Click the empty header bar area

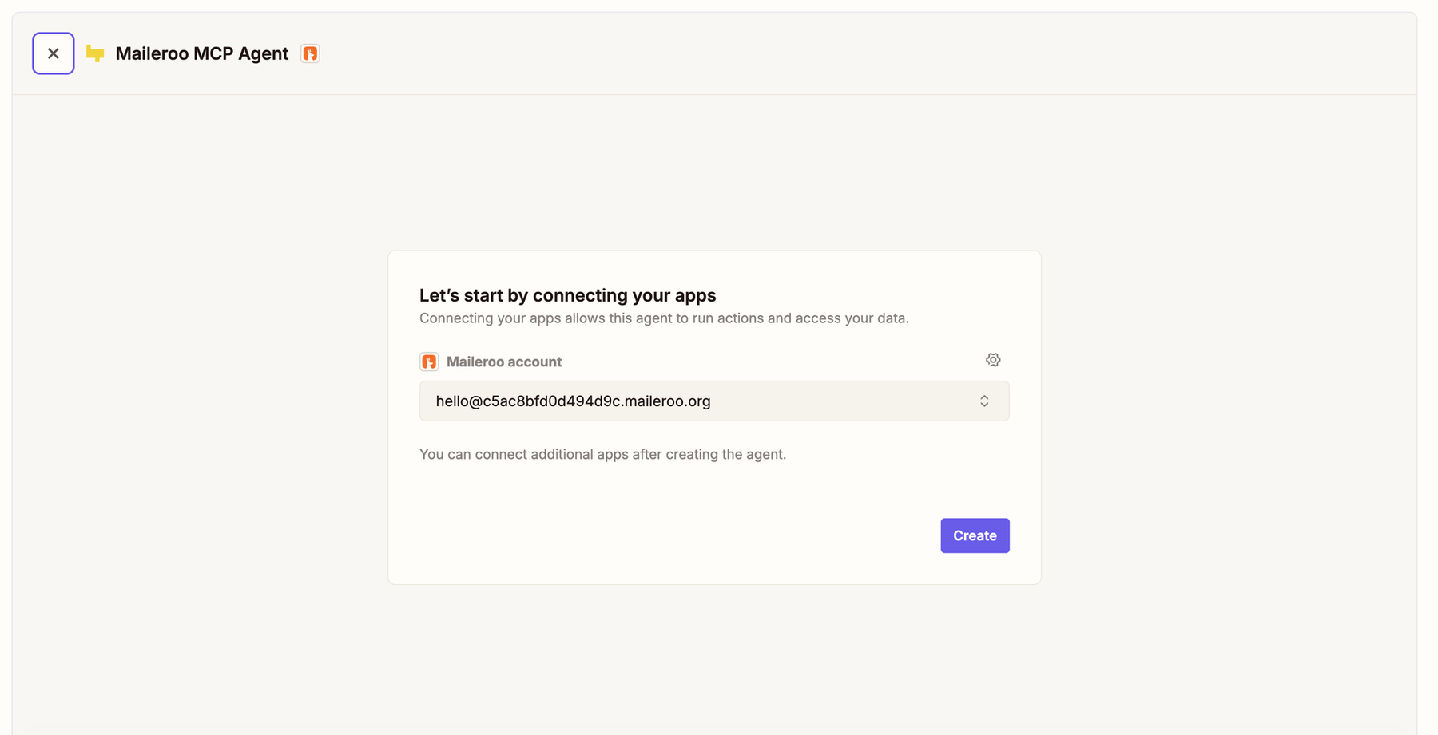pyautogui.click(x=799, y=53)
